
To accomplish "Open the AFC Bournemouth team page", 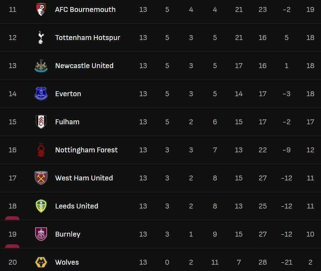I will [85, 9].
